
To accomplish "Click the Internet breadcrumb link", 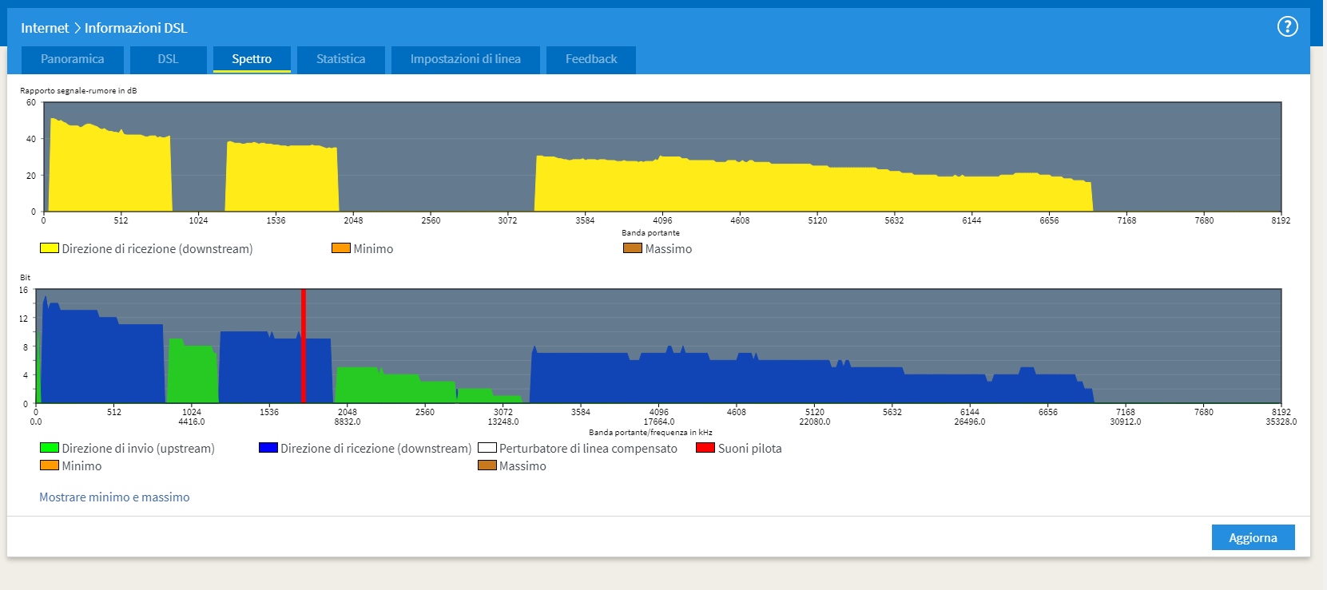I will 45,28.
